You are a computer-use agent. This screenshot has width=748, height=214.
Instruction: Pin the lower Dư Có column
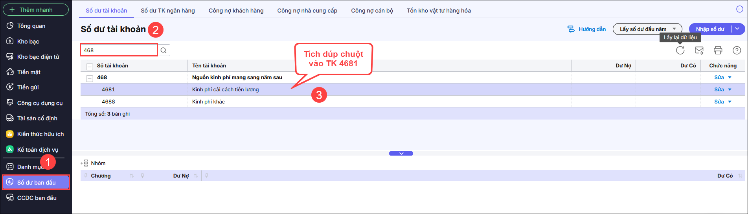(207, 176)
